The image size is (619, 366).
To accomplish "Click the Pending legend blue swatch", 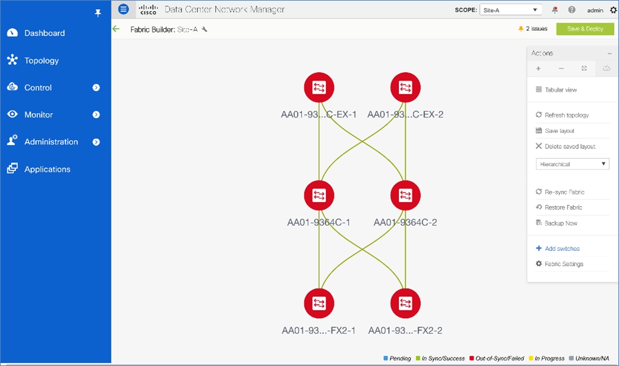I will pos(385,359).
